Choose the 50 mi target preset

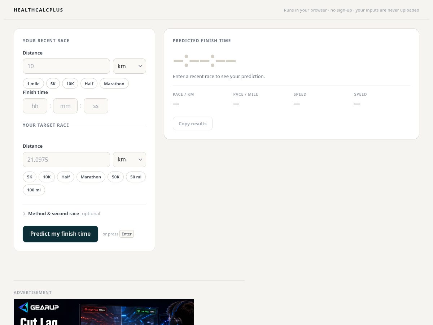136,177
